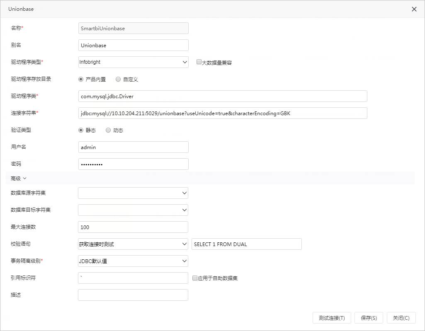Click the 保存(S) button
The width and height of the screenshot is (425, 331).
[x=369, y=318]
